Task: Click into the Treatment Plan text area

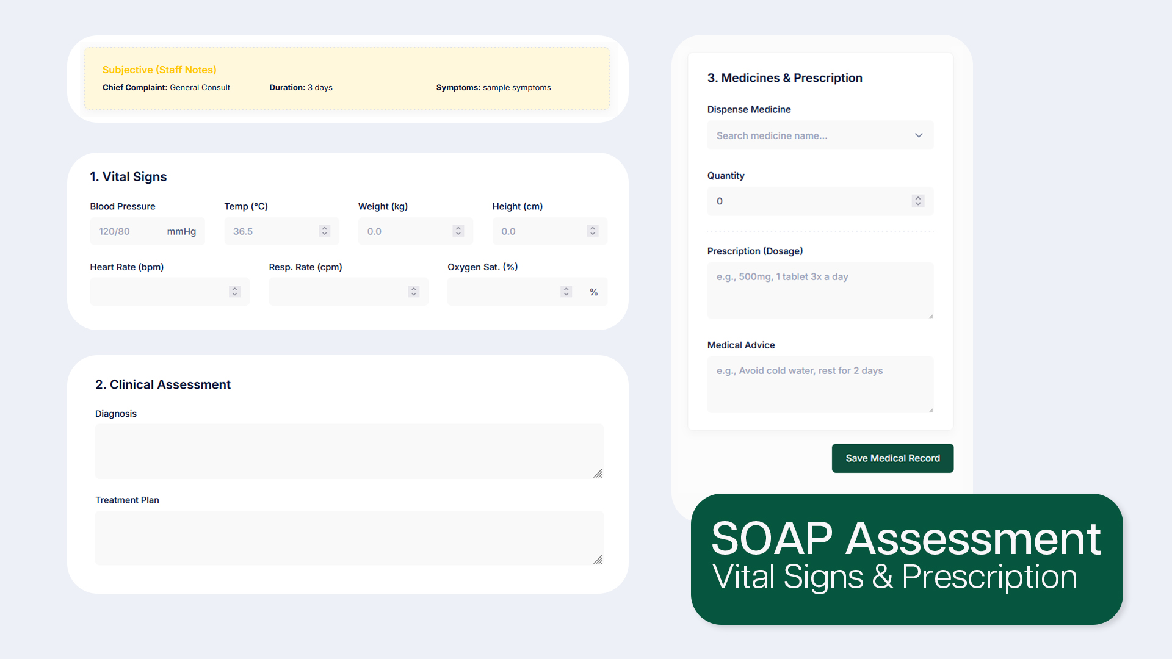Action: pyautogui.click(x=348, y=538)
